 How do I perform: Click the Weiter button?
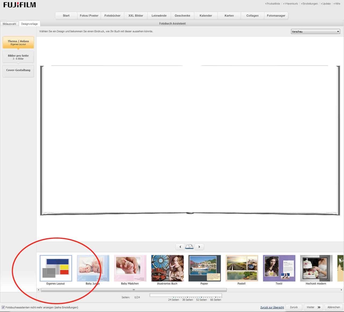coord(313,307)
